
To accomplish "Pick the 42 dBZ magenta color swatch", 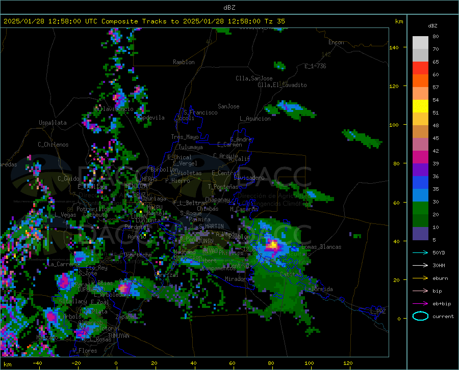I will pos(420,157).
